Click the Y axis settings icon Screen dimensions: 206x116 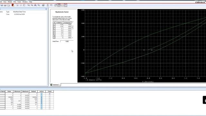pos(51,5)
